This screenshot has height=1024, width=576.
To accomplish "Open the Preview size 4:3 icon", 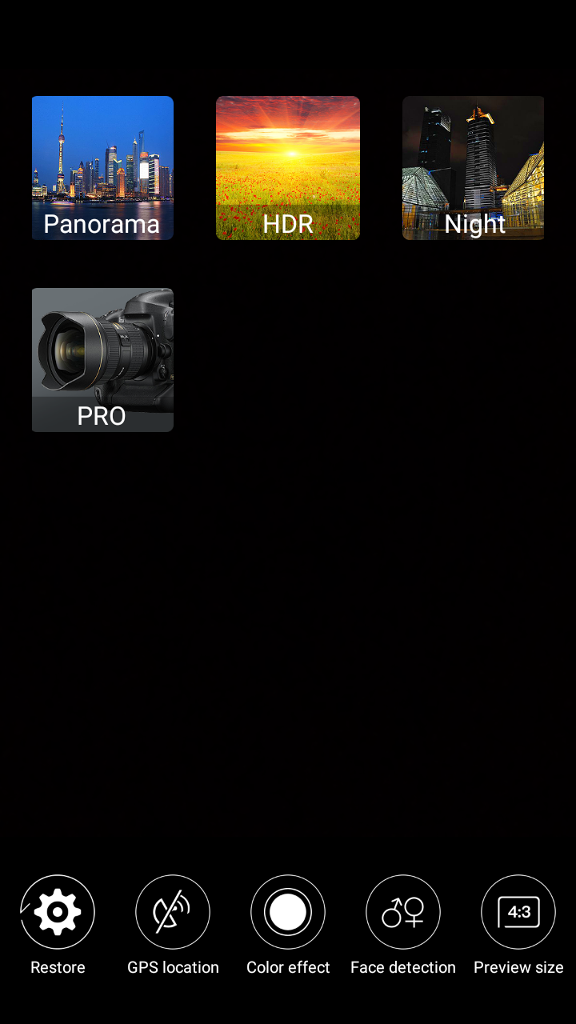I will click(518, 912).
